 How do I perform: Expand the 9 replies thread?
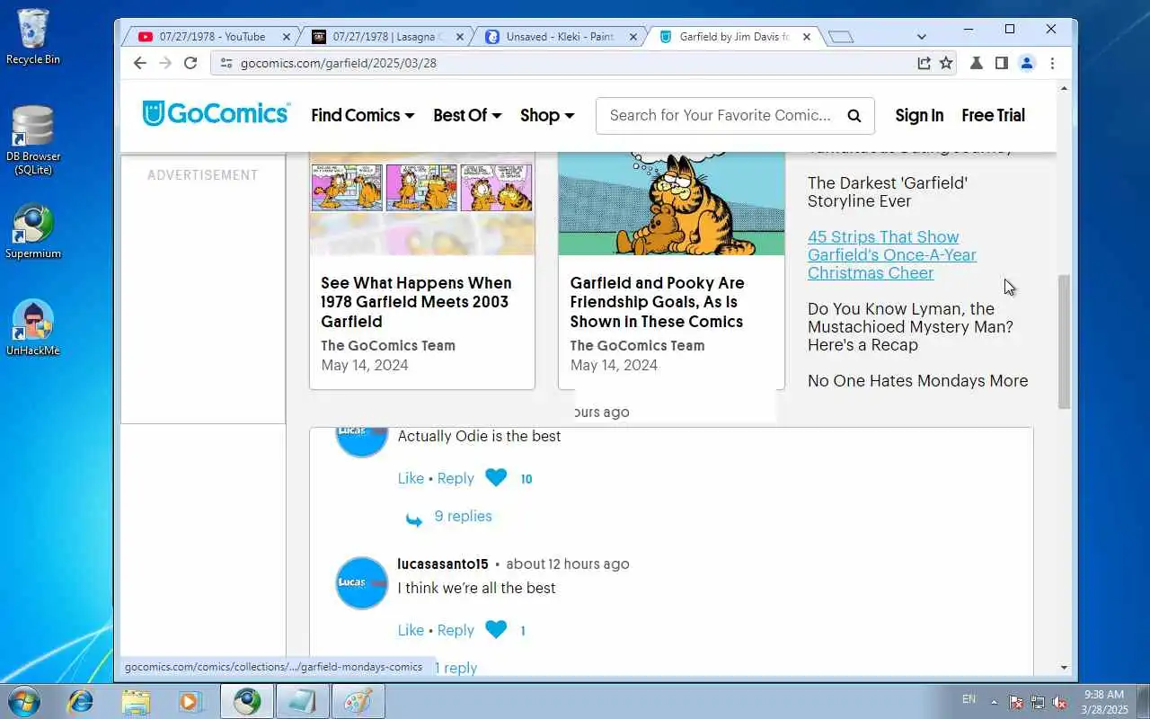(463, 516)
